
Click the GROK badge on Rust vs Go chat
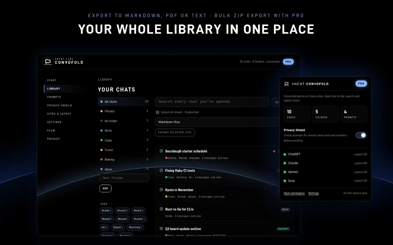[x=286, y=210]
